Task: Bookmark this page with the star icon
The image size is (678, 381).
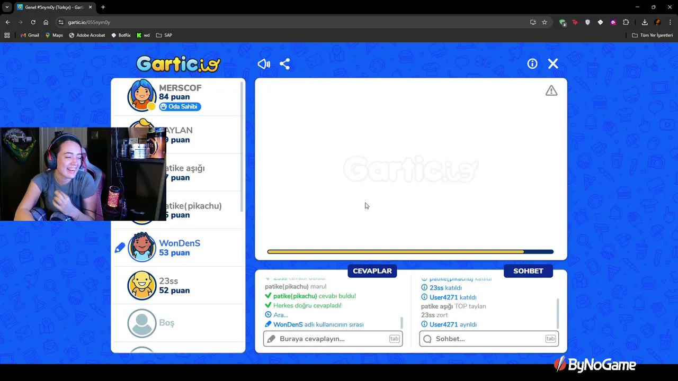Action: 545,22
